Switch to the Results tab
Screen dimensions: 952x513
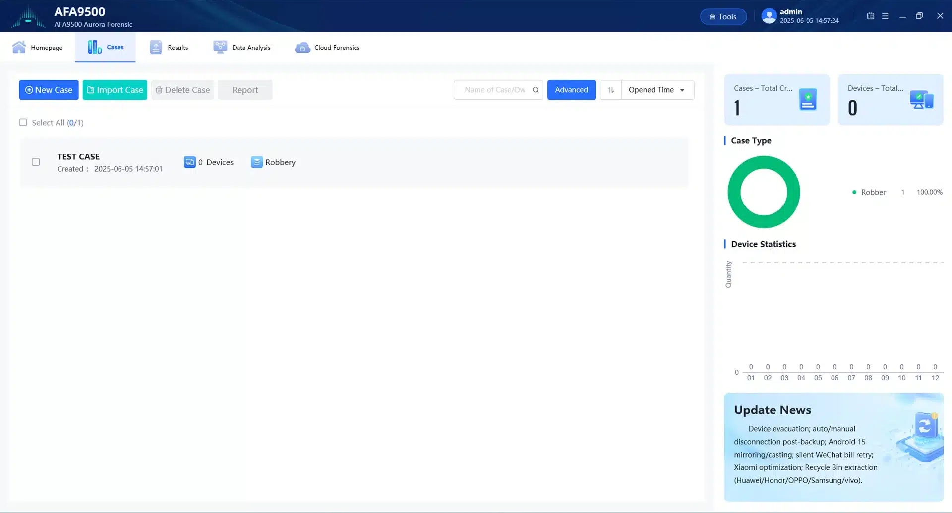pyautogui.click(x=169, y=47)
